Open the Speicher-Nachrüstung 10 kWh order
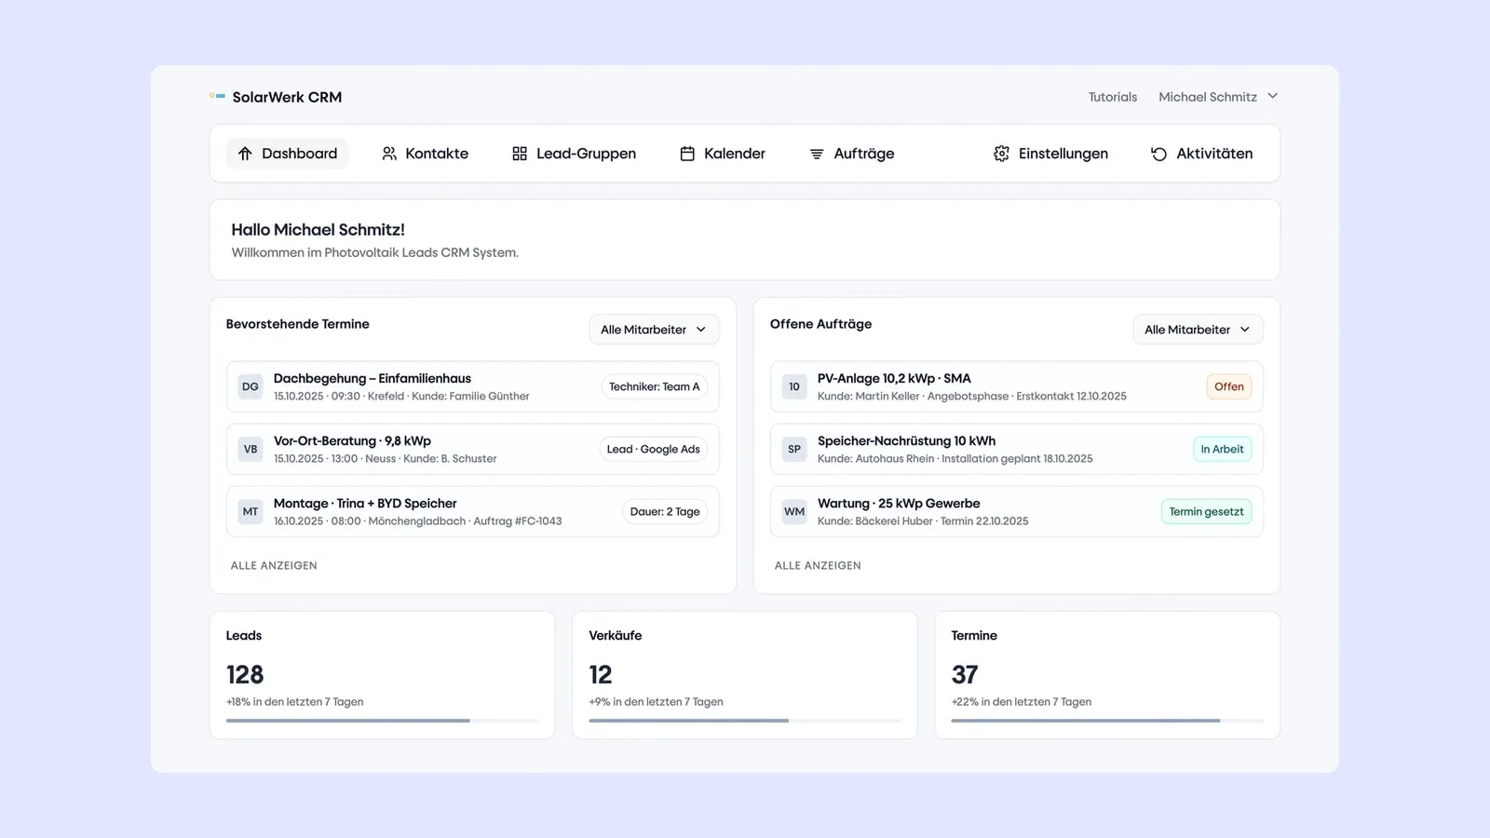The width and height of the screenshot is (1490, 838). [1016, 449]
